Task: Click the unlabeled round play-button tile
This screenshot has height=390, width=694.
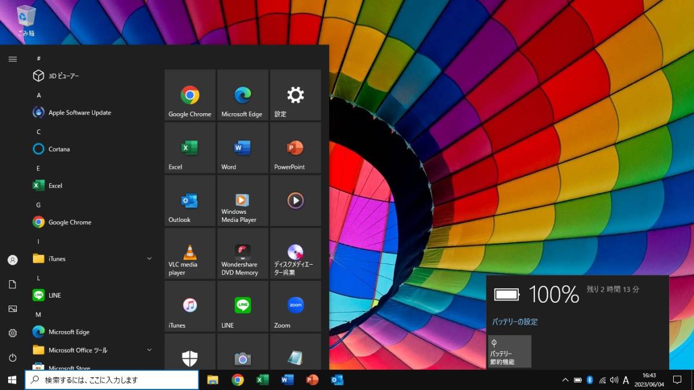Action: (x=296, y=201)
